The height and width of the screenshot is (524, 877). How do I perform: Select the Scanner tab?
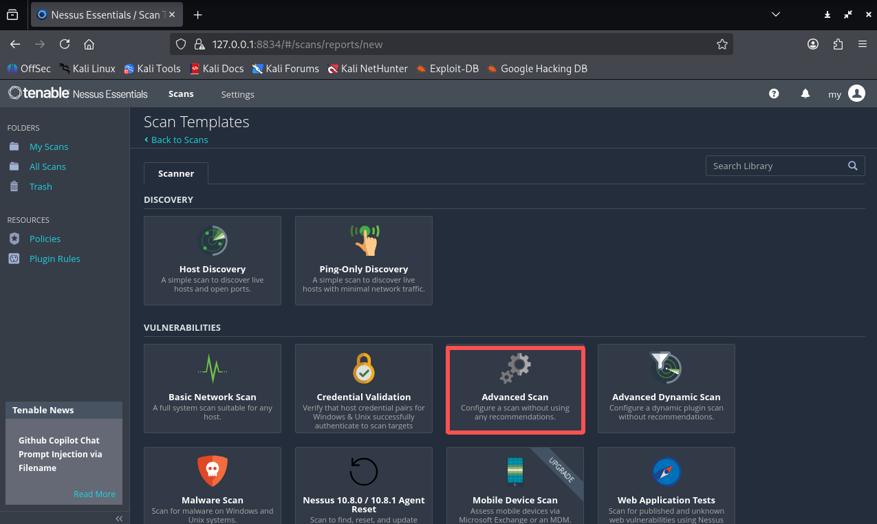176,173
